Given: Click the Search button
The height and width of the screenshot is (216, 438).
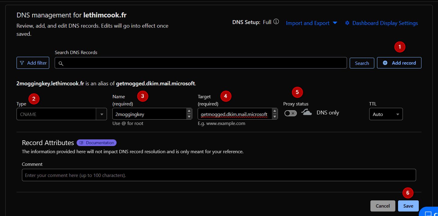Looking at the screenshot, I should coord(362,63).
